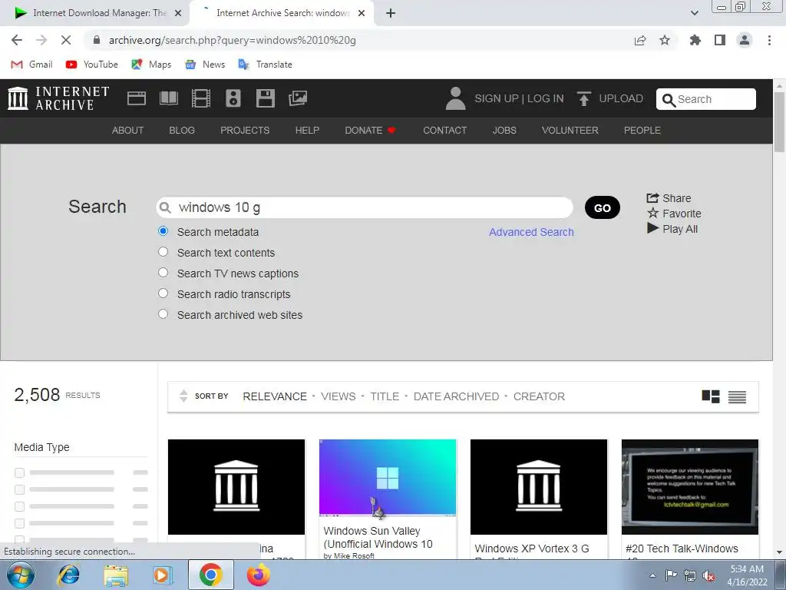Click Play All link

point(672,229)
